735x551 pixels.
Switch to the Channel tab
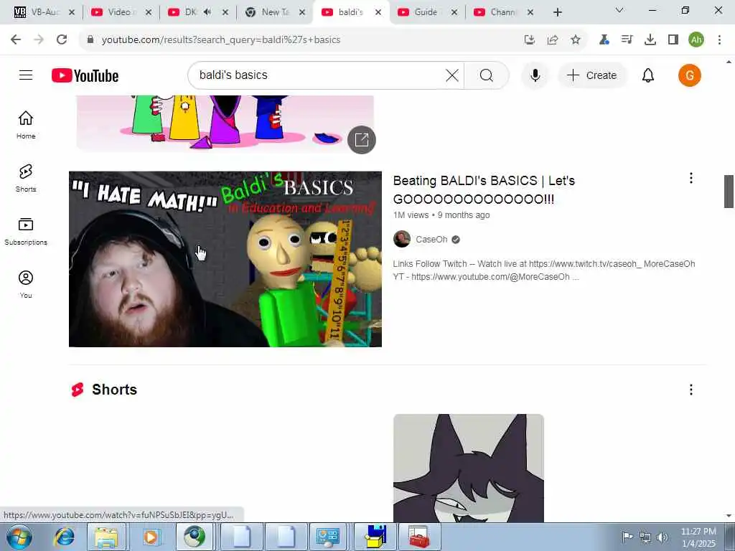pyautogui.click(x=502, y=12)
